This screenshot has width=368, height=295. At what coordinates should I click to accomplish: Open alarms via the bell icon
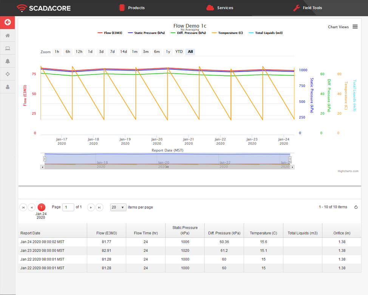(x=7, y=61)
